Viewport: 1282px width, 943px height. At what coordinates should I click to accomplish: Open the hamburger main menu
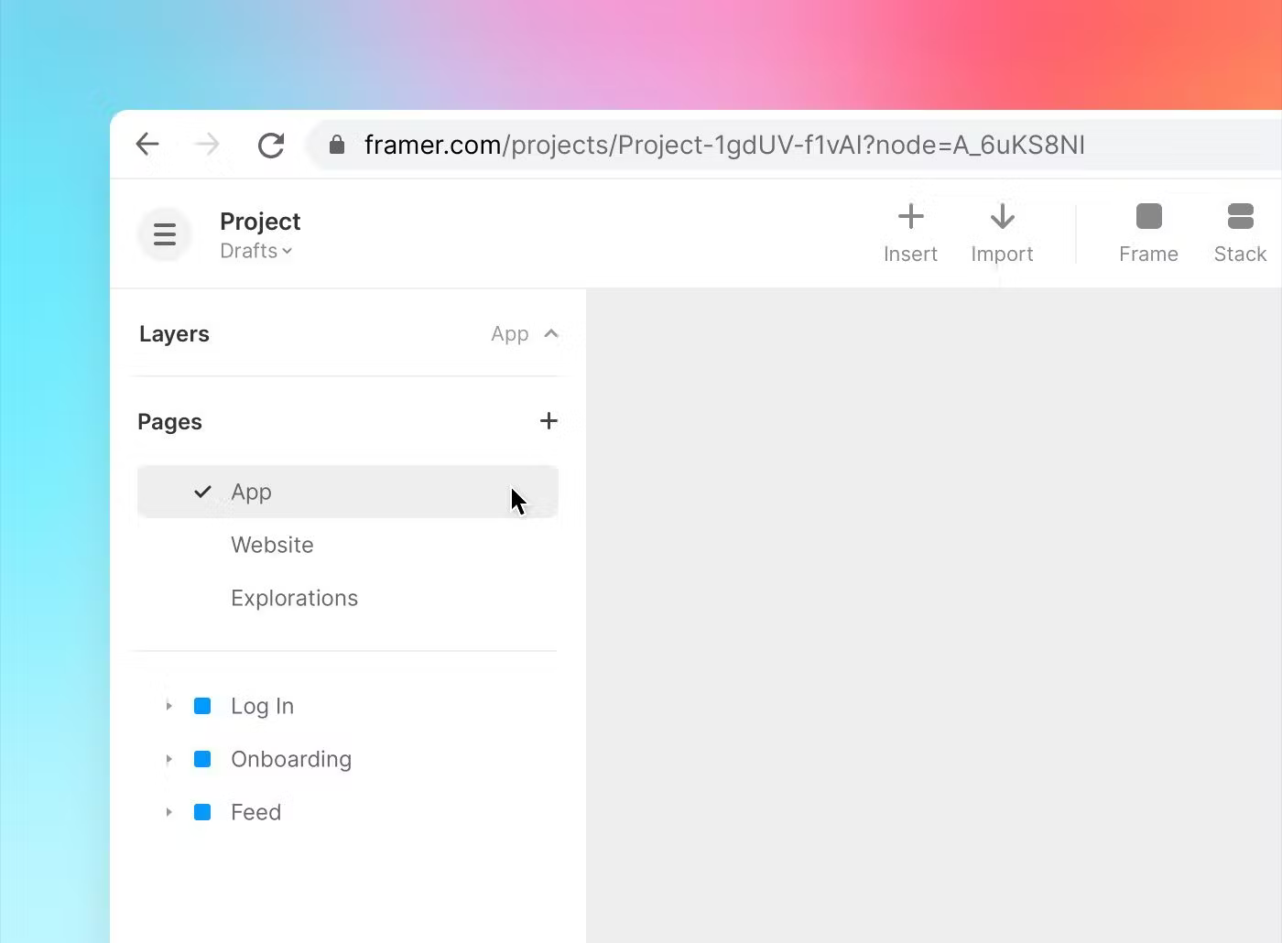pos(165,234)
